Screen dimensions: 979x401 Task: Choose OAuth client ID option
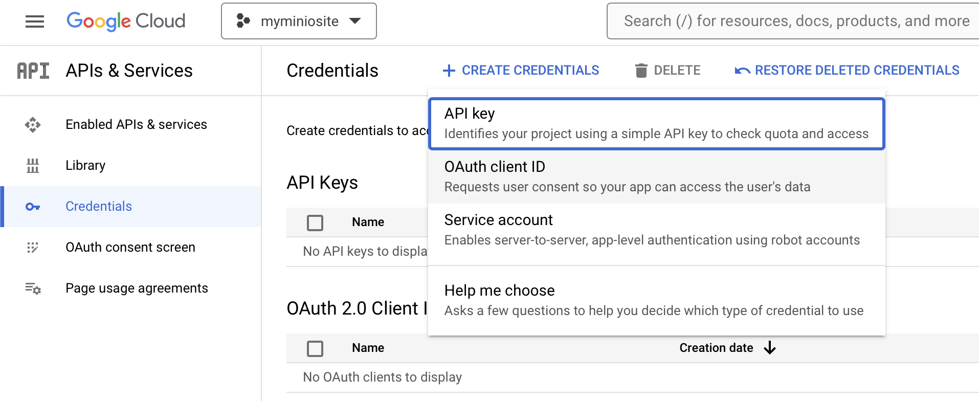(656, 177)
